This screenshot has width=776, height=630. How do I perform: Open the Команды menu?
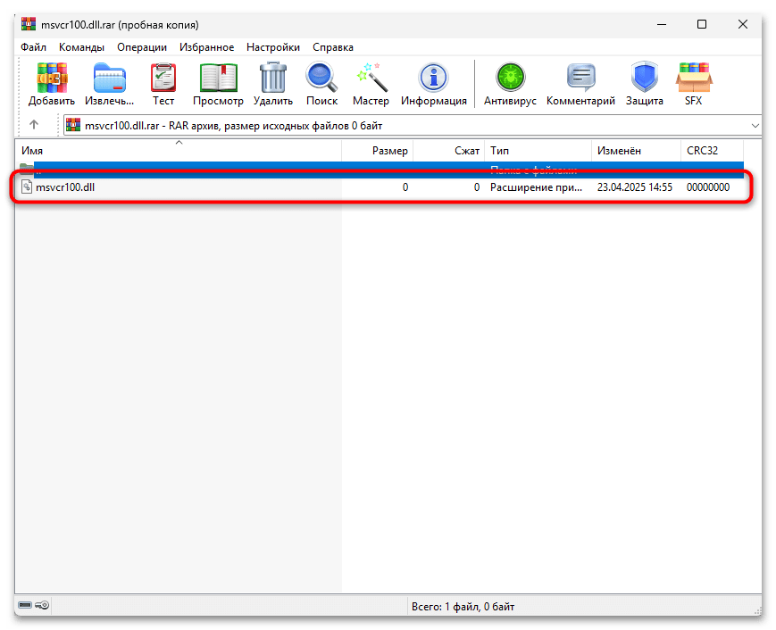point(81,47)
